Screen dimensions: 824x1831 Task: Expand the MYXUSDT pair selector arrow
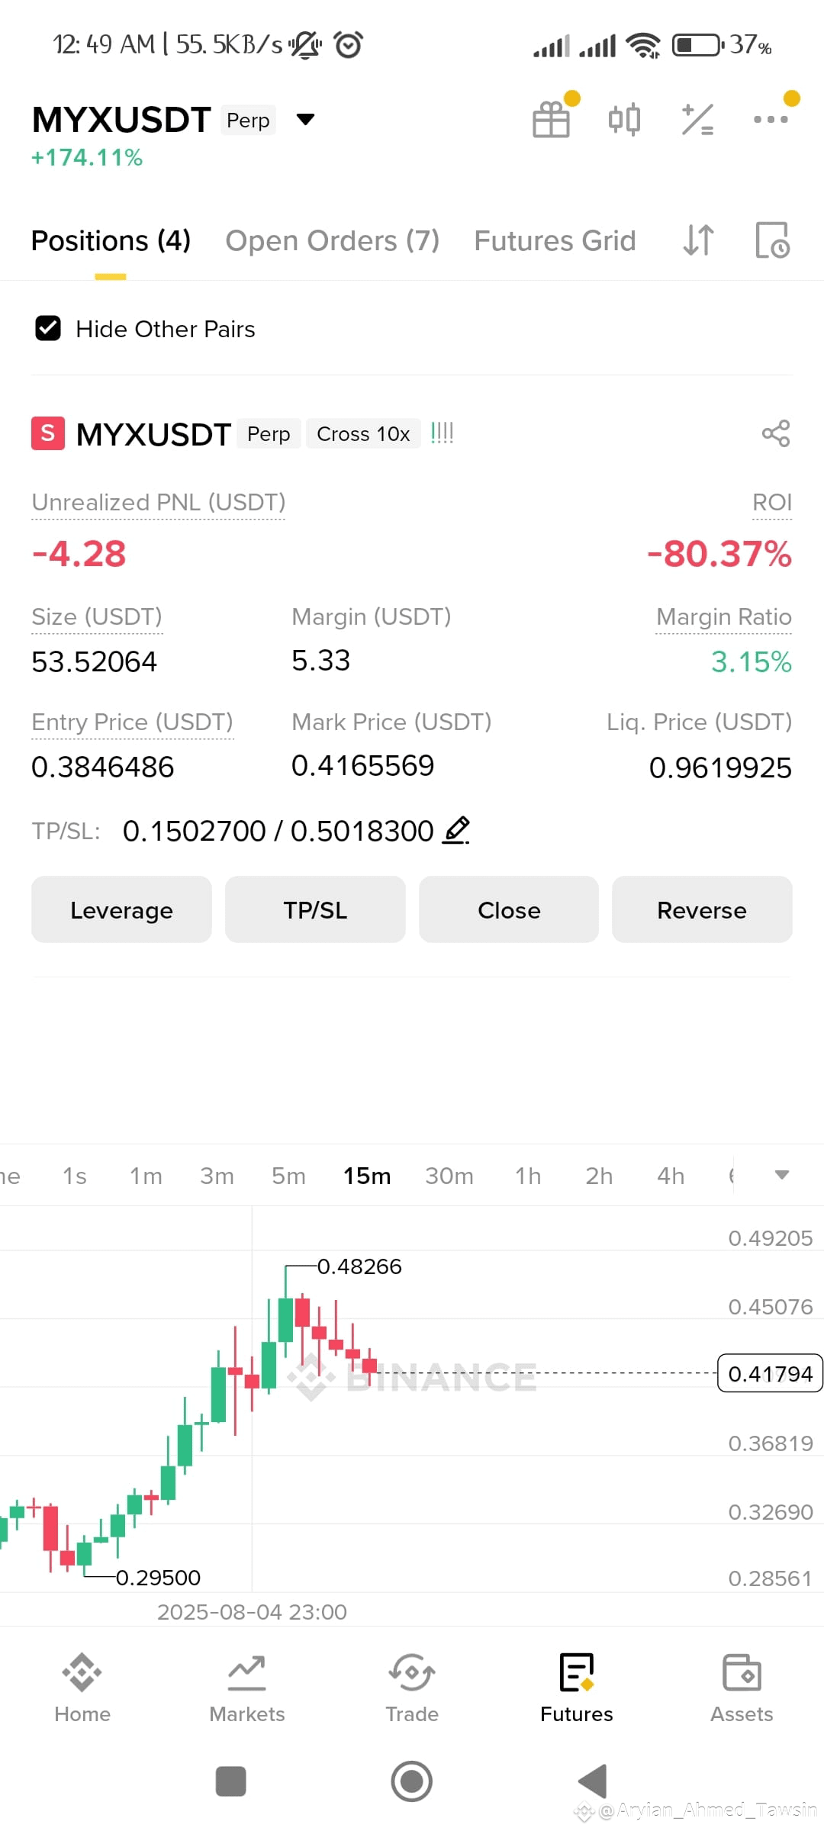tap(305, 120)
